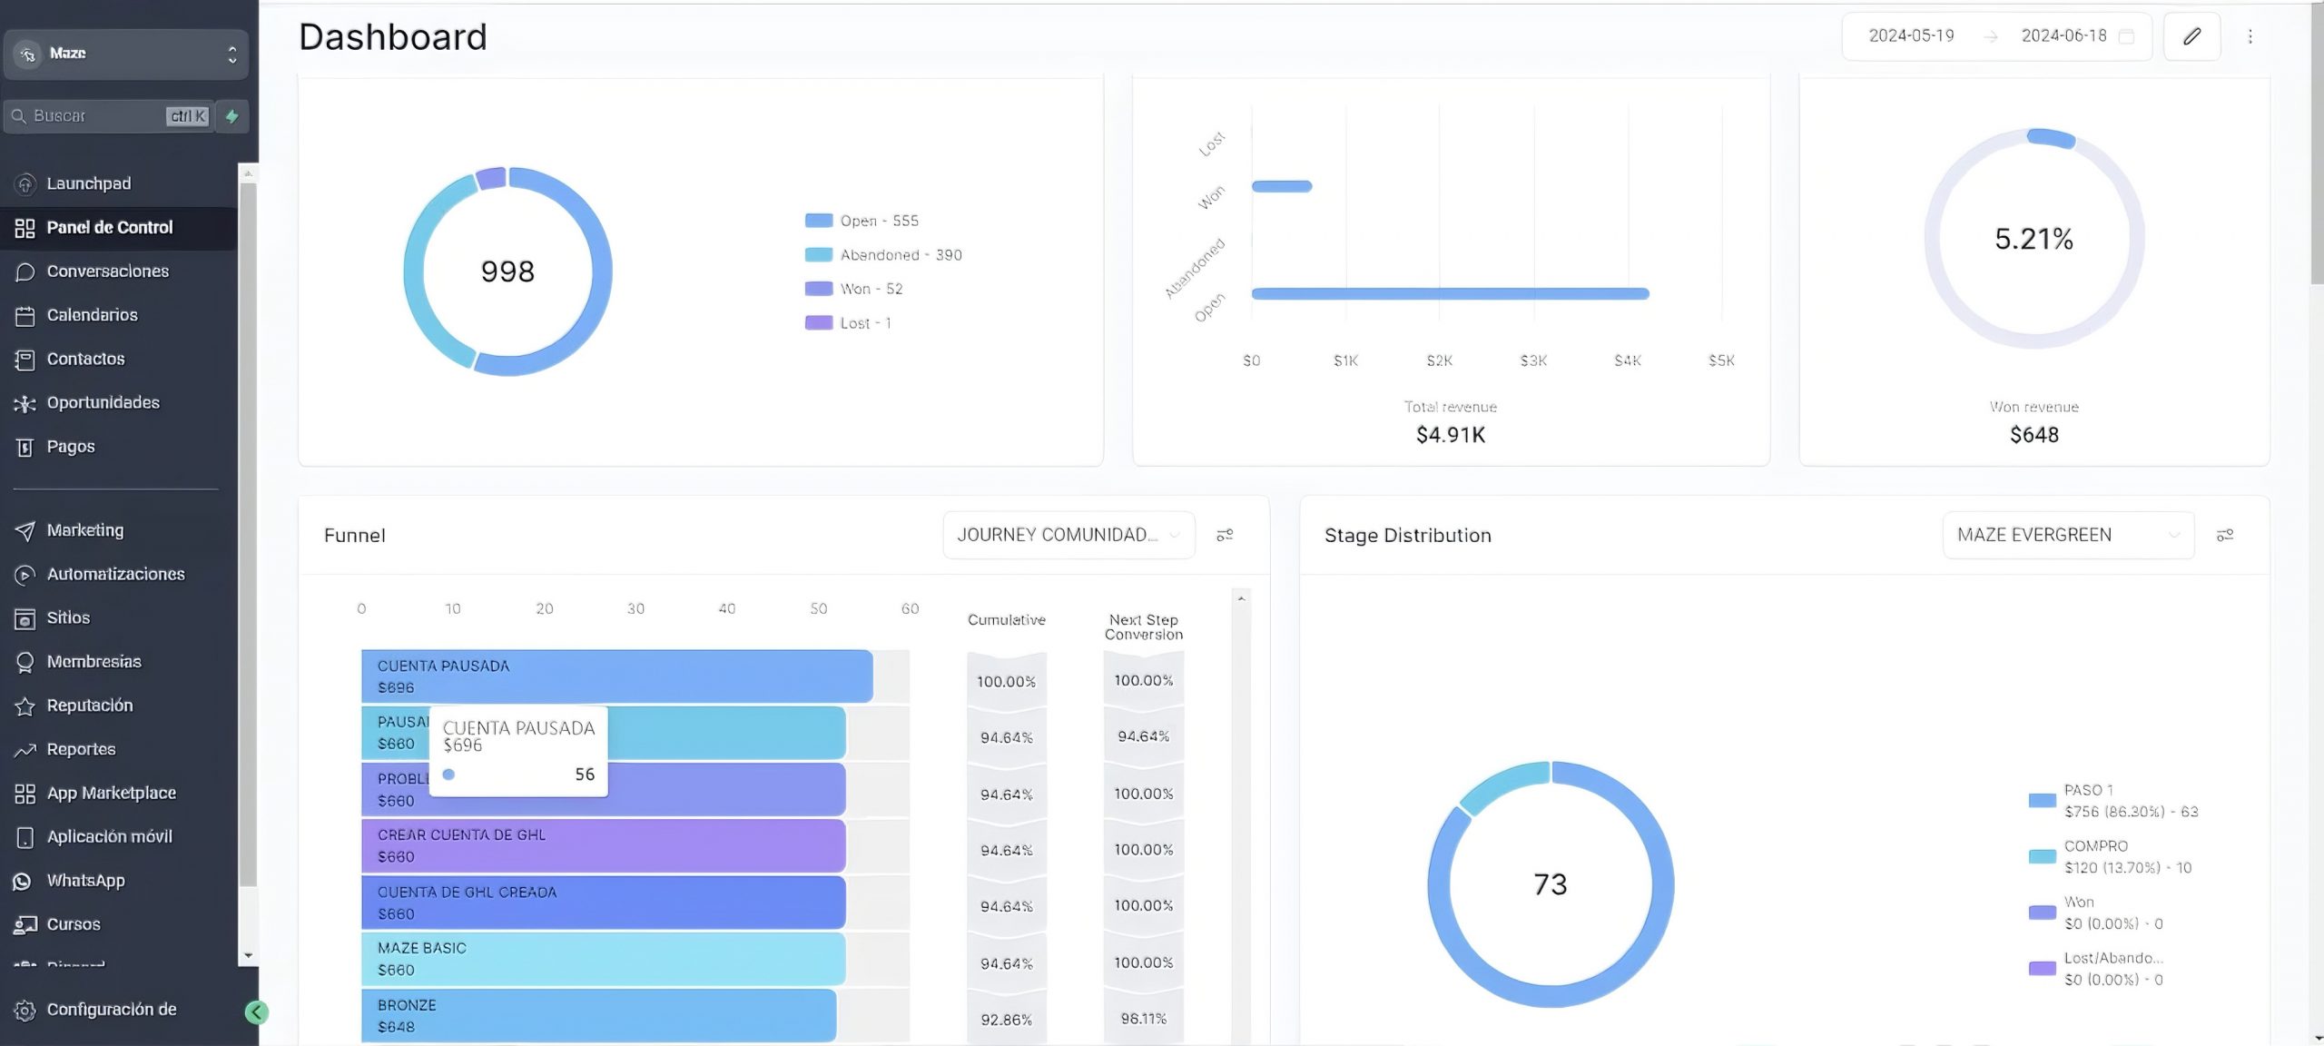
Task: Go to Oportunidades menu item
Action: [103, 402]
